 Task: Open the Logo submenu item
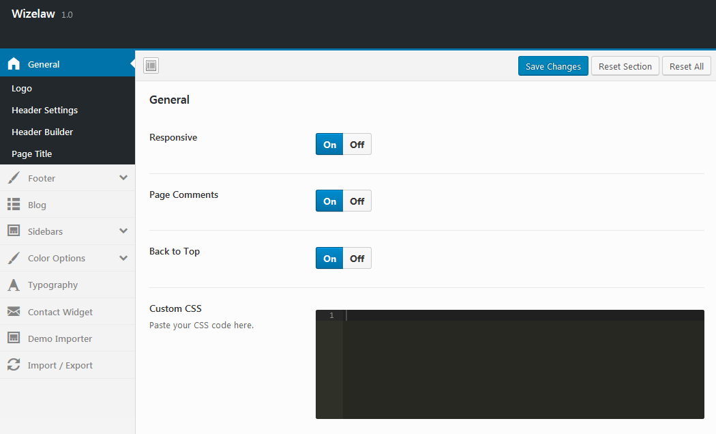click(x=22, y=88)
